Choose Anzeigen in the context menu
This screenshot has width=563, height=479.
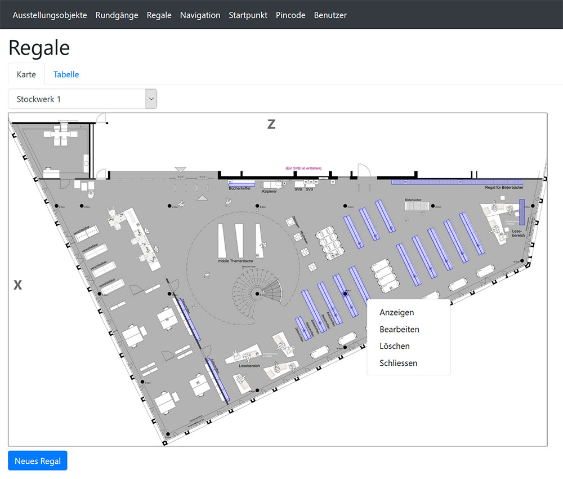(x=397, y=312)
